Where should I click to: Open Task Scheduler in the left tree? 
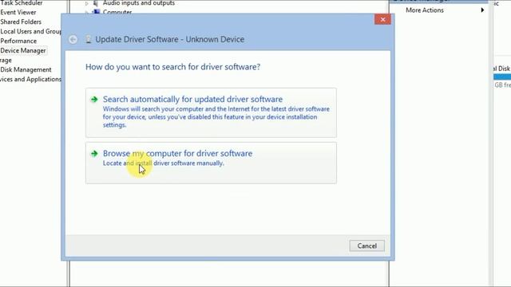[22, 3]
